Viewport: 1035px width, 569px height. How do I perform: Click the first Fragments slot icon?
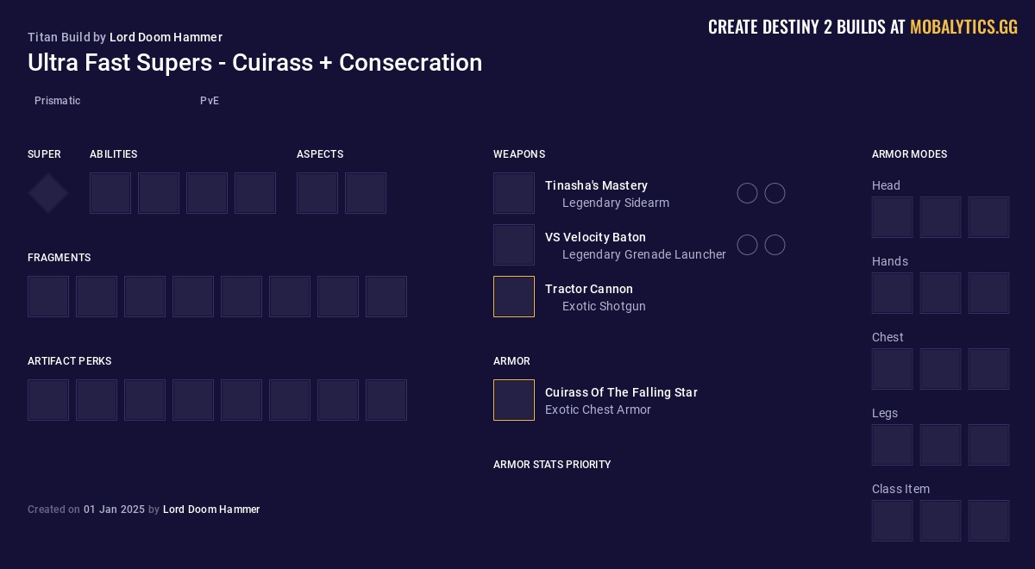[x=48, y=297]
